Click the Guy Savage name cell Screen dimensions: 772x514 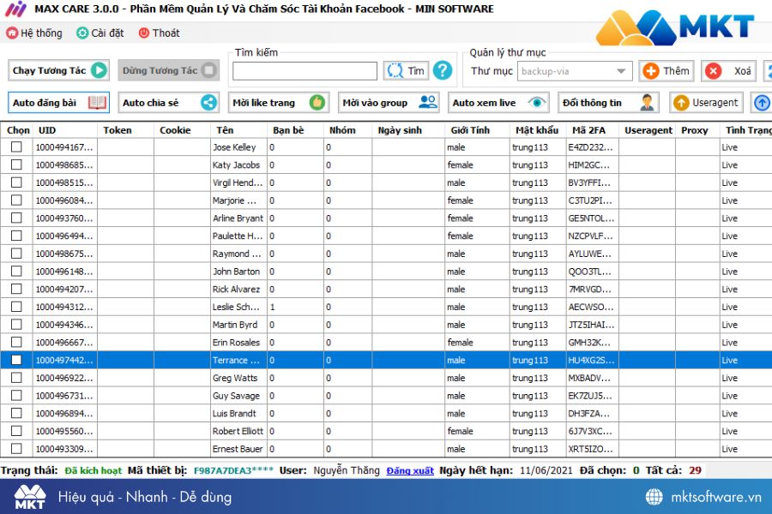coord(238,396)
